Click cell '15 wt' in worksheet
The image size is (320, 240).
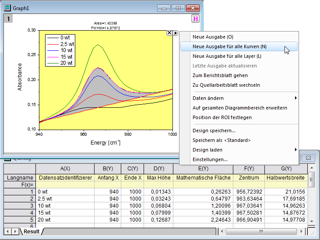(x=65, y=213)
